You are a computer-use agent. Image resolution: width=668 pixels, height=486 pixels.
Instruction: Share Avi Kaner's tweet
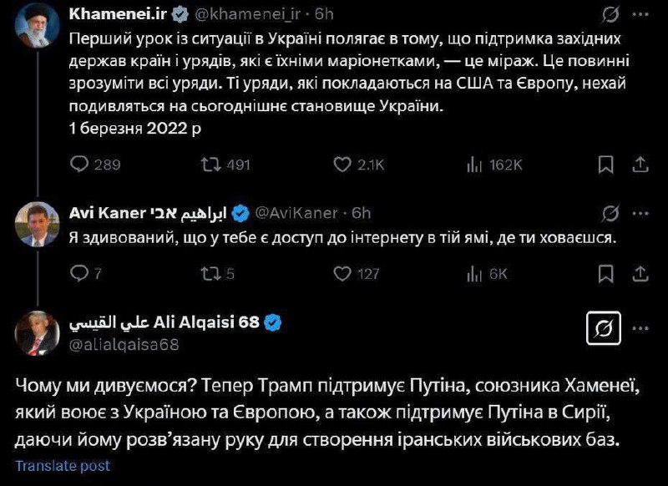[x=640, y=273]
